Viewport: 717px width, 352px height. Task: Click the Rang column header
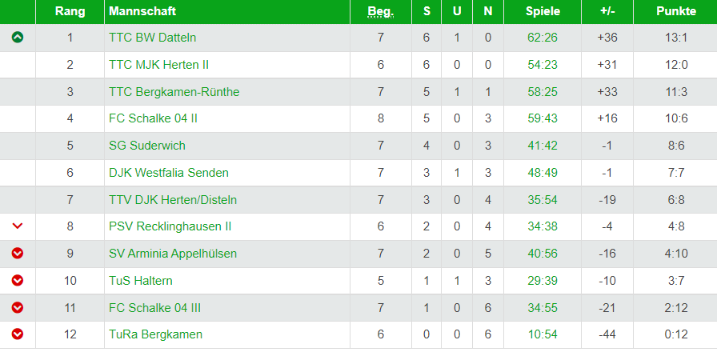(x=70, y=11)
